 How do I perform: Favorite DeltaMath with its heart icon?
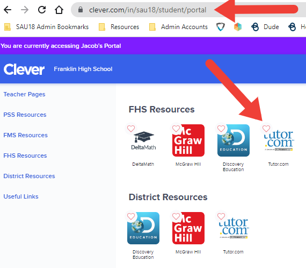(x=131, y=129)
